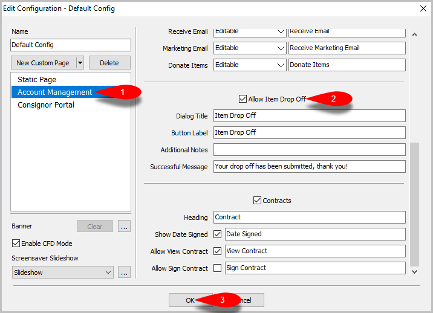
Task: Open the New Custom Page dropdown arrow
Action: [80, 63]
